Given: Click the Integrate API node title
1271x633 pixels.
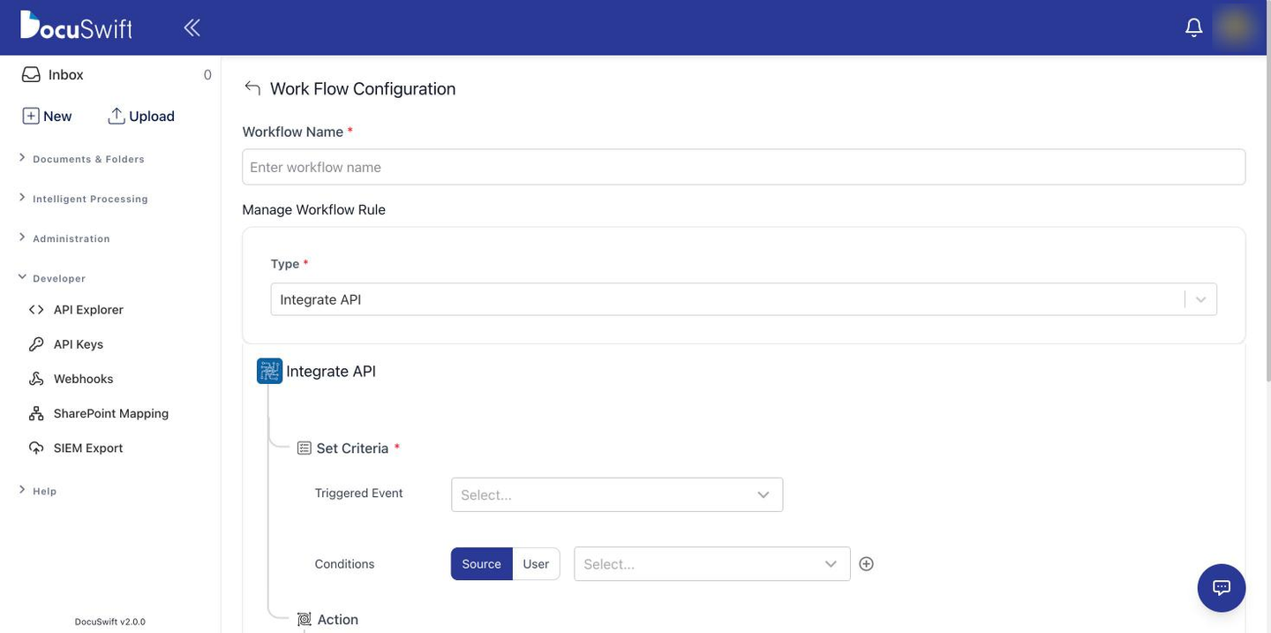Looking at the screenshot, I should [x=331, y=371].
